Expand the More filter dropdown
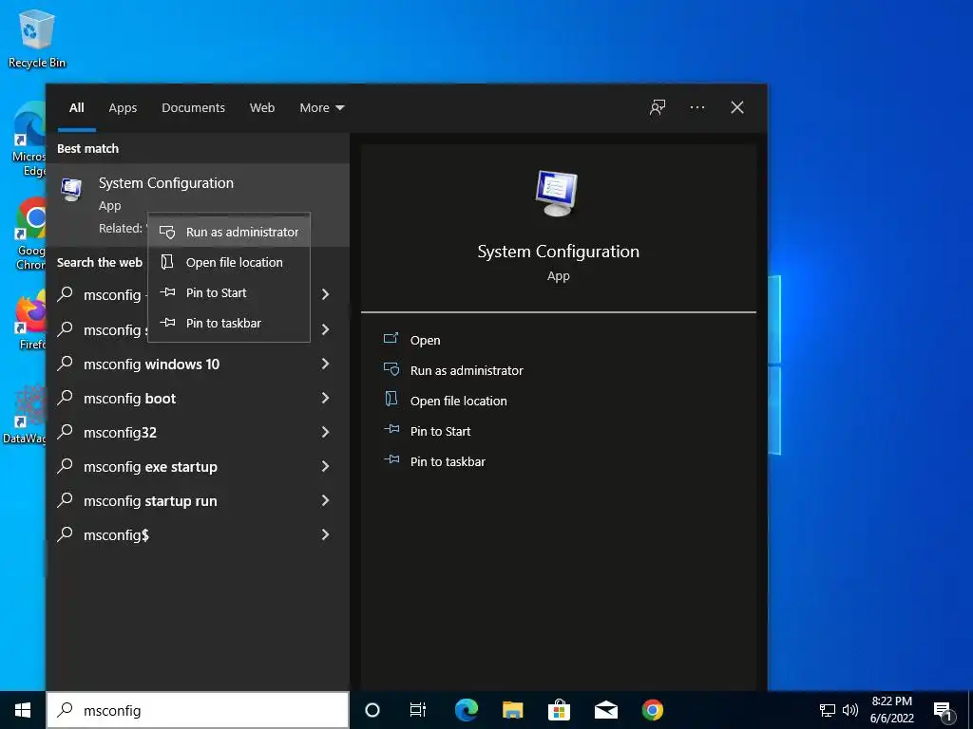This screenshot has height=729, width=973. tap(321, 108)
